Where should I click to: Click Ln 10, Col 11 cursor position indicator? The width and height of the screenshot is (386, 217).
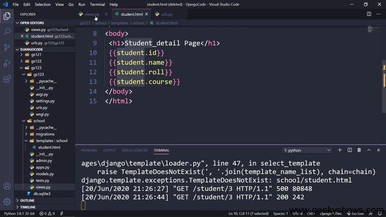coord(248,213)
